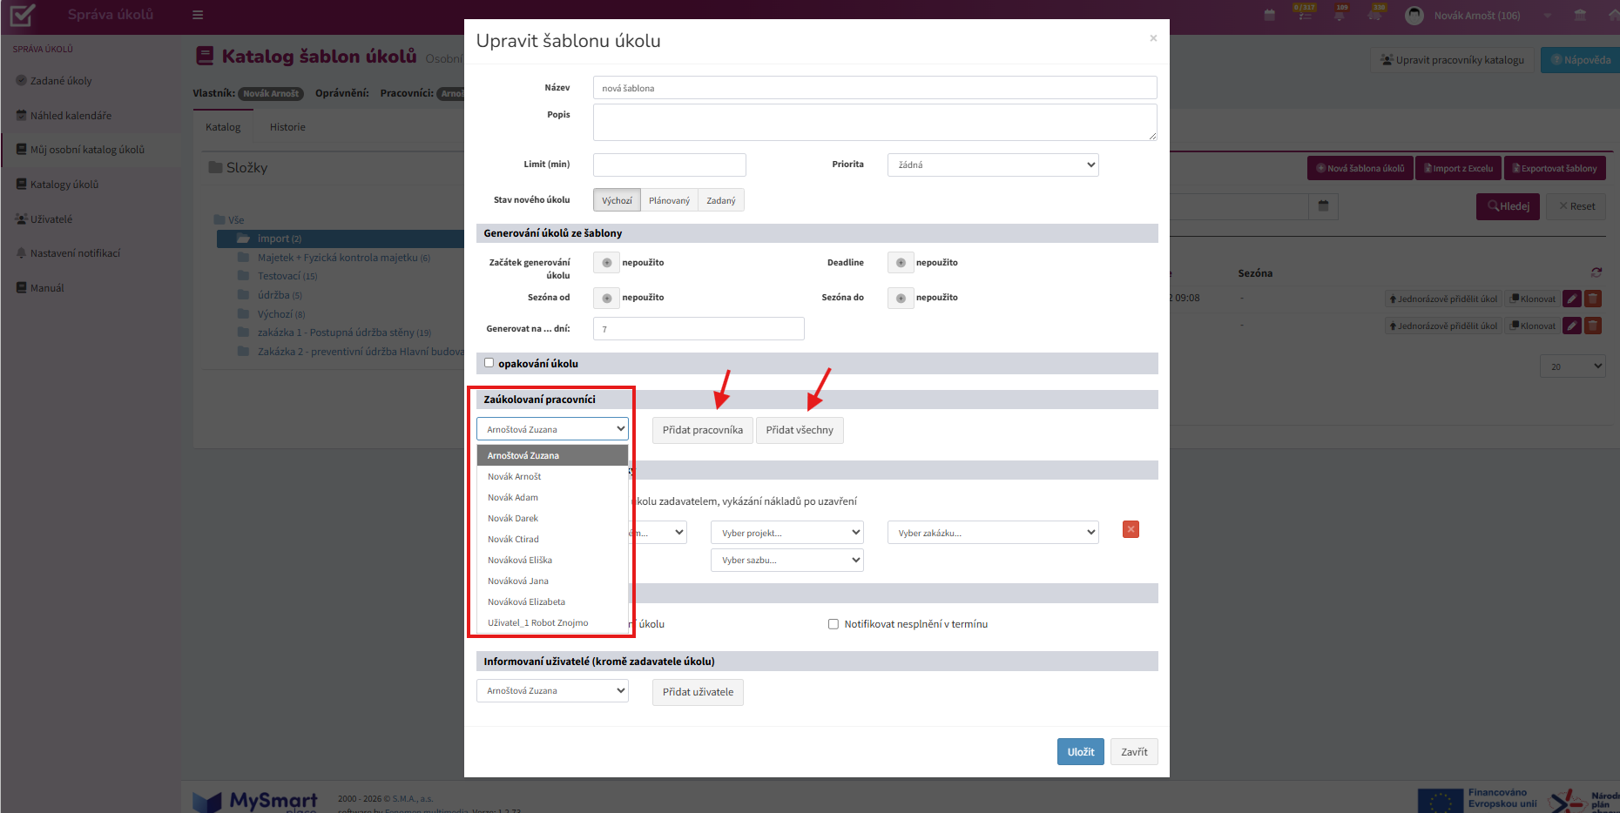Image resolution: width=1620 pixels, height=813 pixels.
Task: Expand the Vyber projekt dropdown
Action: click(x=787, y=533)
